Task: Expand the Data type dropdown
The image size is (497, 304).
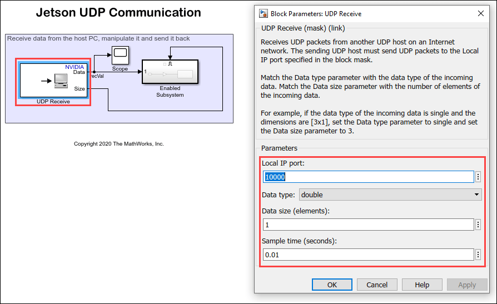Action: pyautogui.click(x=390, y=195)
